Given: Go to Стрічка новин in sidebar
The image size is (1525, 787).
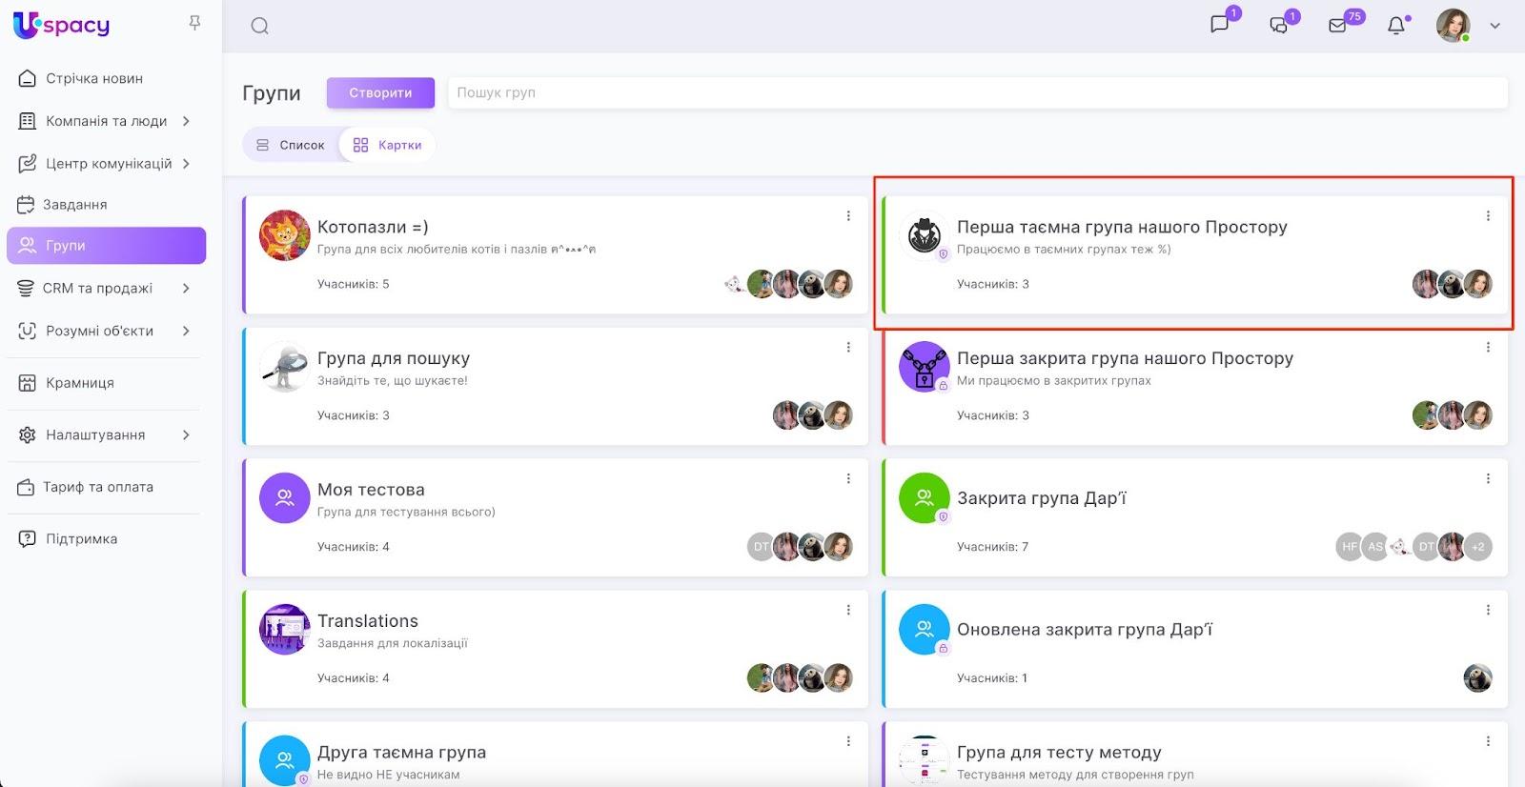Looking at the screenshot, I should tap(94, 78).
